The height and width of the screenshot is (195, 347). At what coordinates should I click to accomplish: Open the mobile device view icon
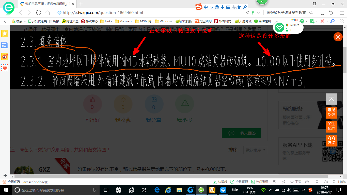(x=322, y=13)
